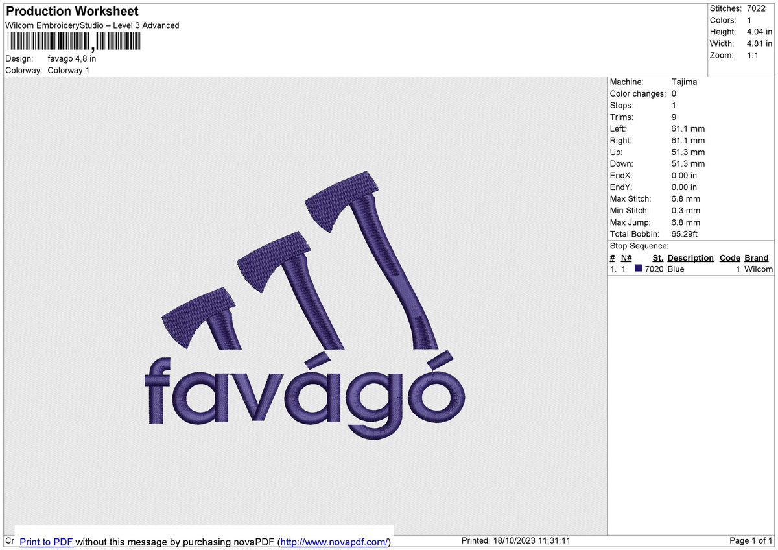Select the printed timestamp 18/10/2023 11:31:11
The width and height of the screenshot is (778, 550).
click(x=532, y=540)
